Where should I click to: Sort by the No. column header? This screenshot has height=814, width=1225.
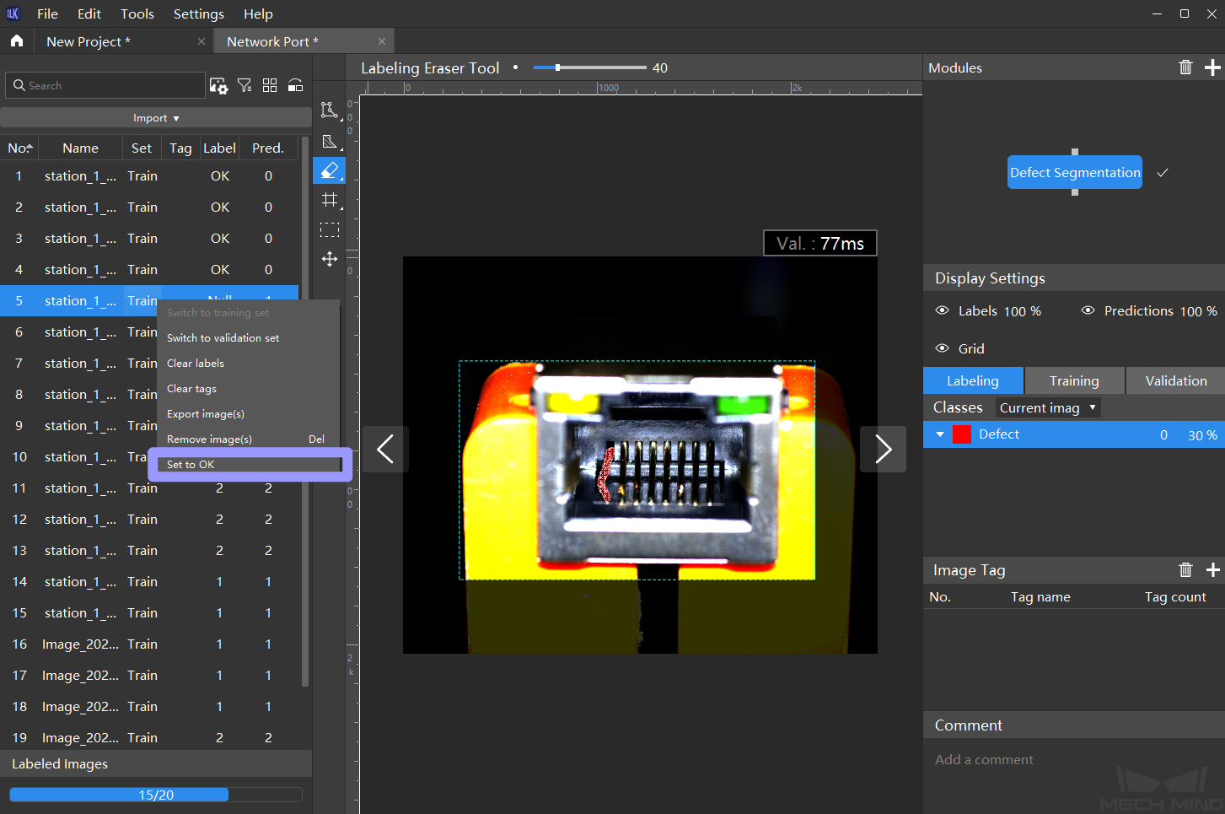pos(19,148)
